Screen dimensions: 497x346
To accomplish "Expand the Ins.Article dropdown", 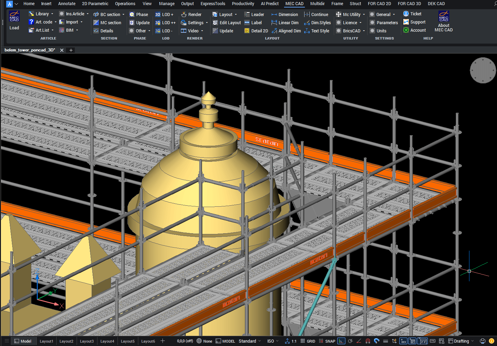I will pos(88,14).
